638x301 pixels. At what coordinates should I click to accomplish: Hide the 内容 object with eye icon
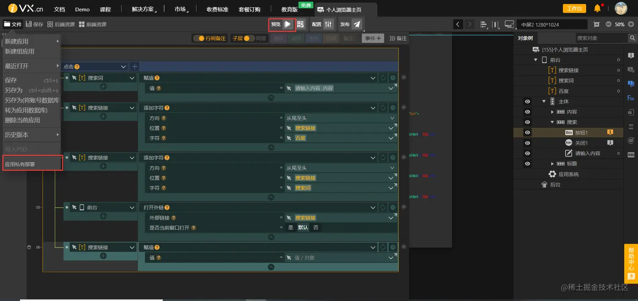point(527,112)
